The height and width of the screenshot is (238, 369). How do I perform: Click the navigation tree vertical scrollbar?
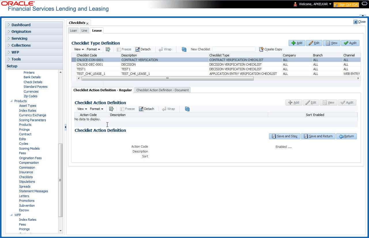click(60, 180)
